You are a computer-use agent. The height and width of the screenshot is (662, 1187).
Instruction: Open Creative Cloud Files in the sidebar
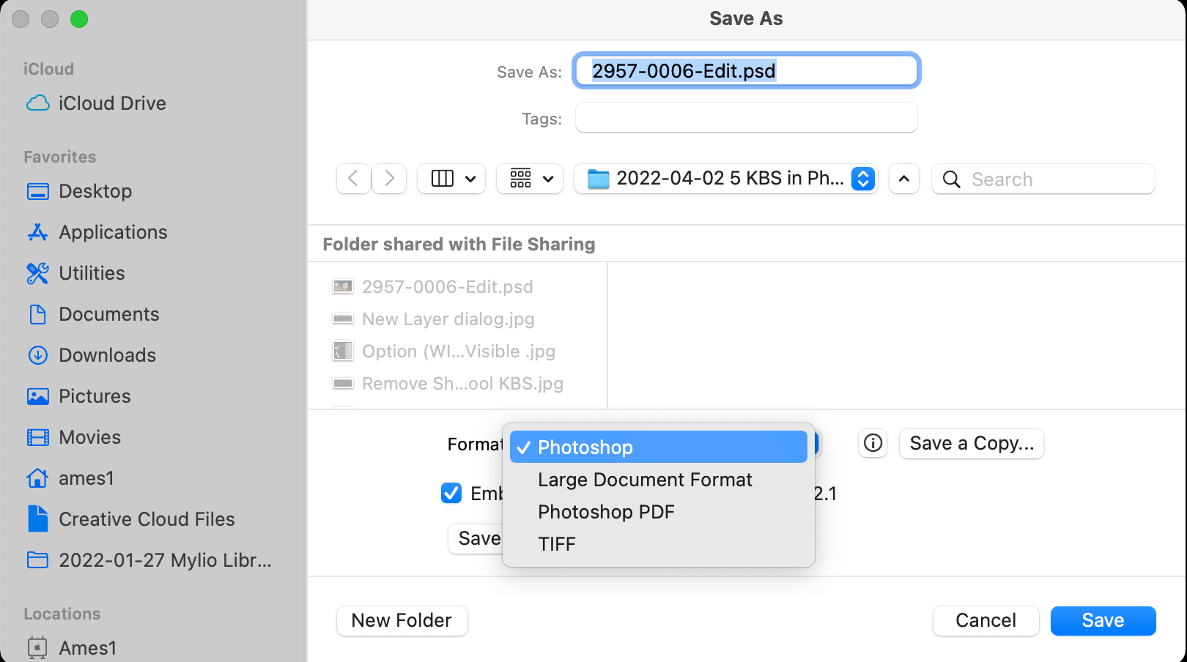[147, 519]
